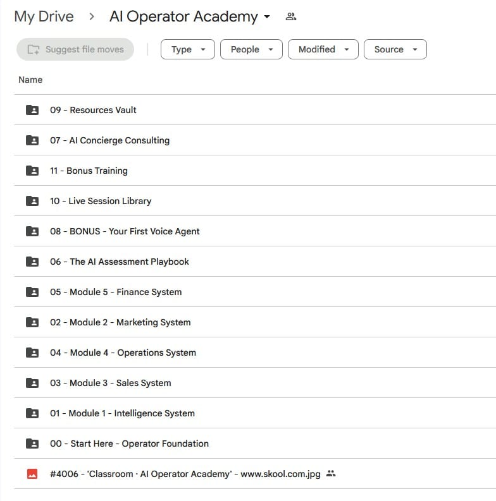Click the folder icon for 02 - Marketing System
Viewport: 496px width, 501px height.
pos(32,322)
